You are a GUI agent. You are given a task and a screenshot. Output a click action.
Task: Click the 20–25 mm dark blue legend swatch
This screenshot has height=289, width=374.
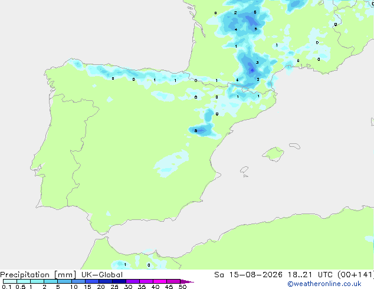click(x=105, y=281)
